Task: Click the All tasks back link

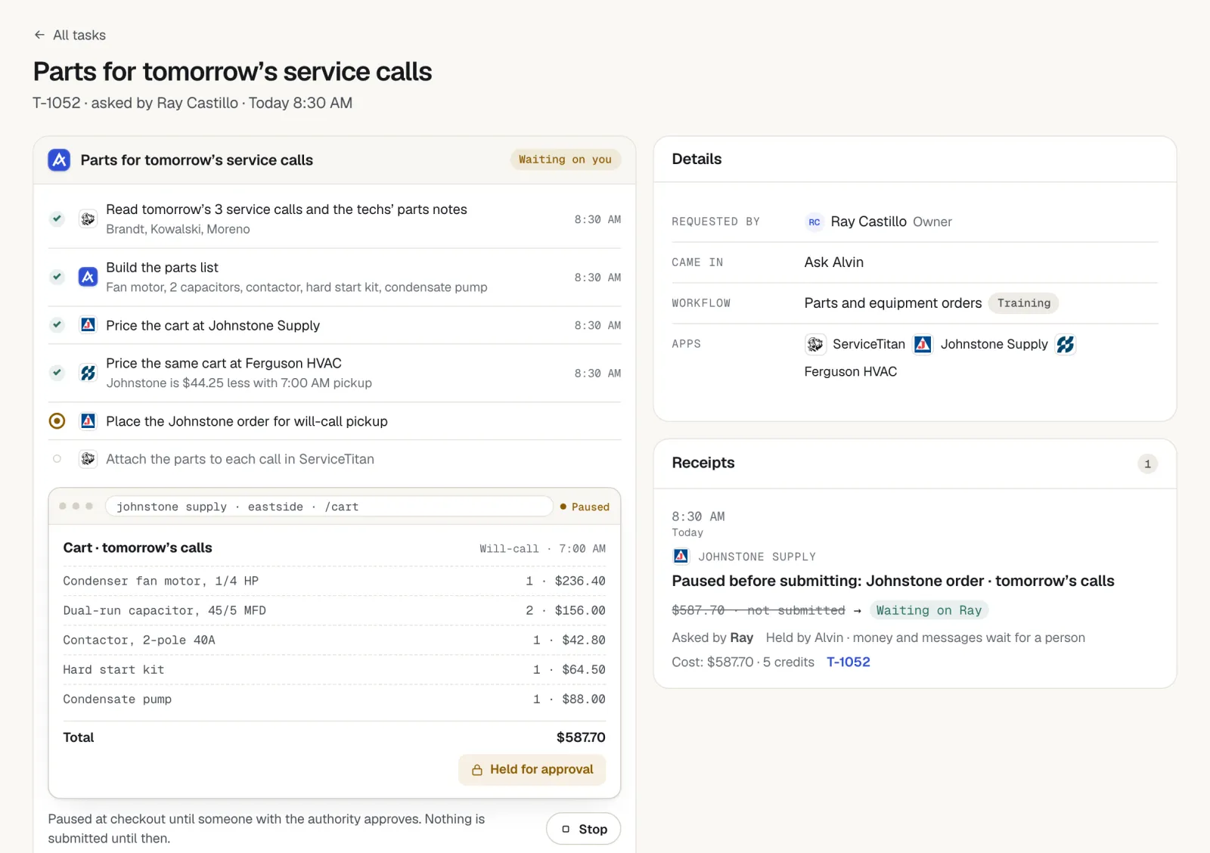Action: pyautogui.click(x=70, y=35)
